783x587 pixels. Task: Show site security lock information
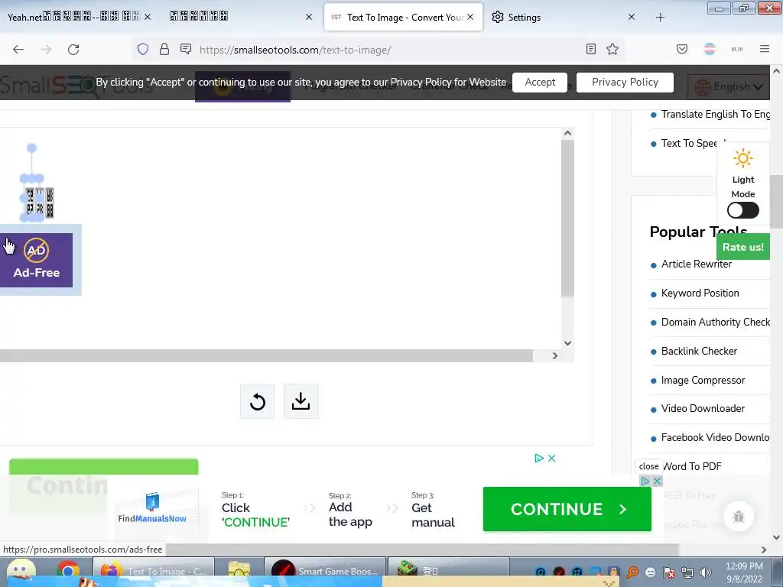coord(164,49)
